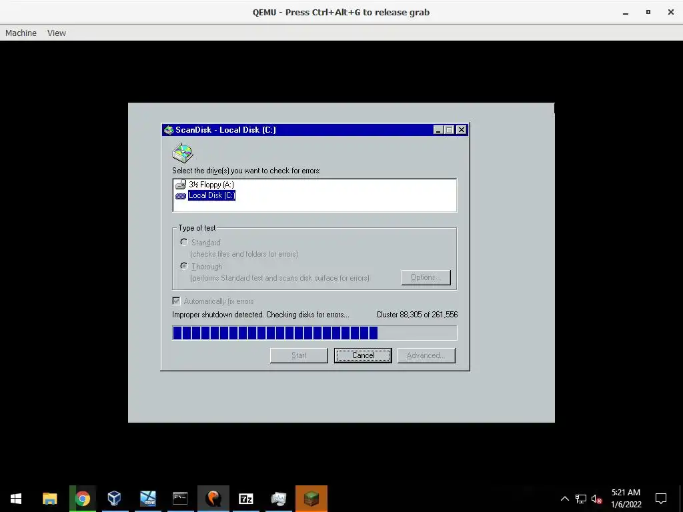
Task: Click the Type of test group label
Action: click(x=197, y=228)
